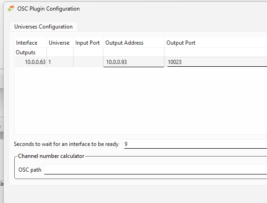Select the Universes Configuration tab
The image size is (267, 203).
coord(44,27)
